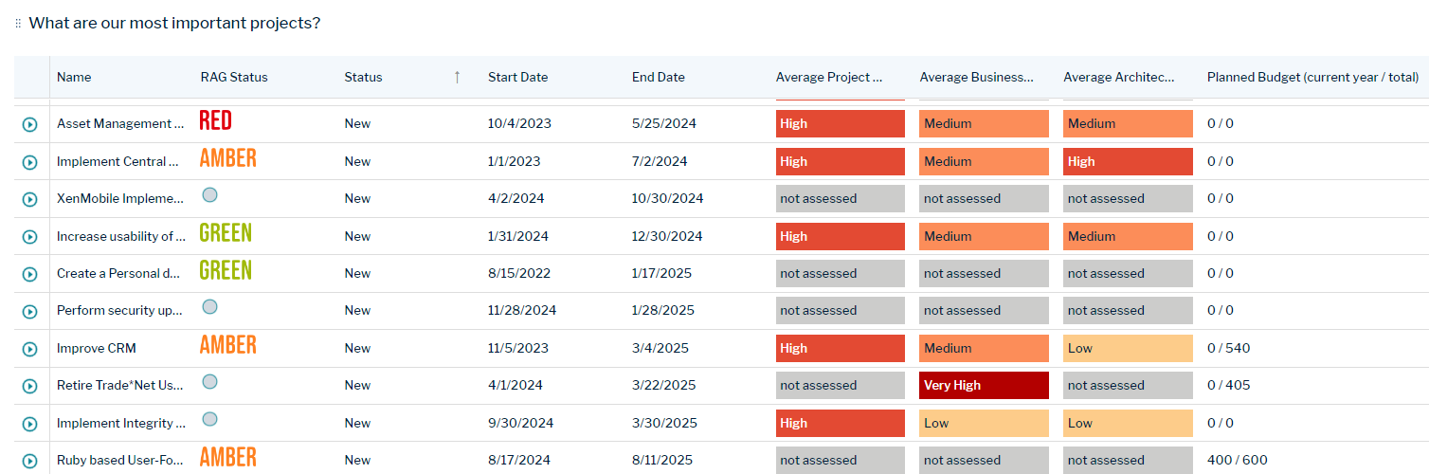
Task: Open the Ruby based User-Fo… row icon
Action: click(x=30, y=461)
